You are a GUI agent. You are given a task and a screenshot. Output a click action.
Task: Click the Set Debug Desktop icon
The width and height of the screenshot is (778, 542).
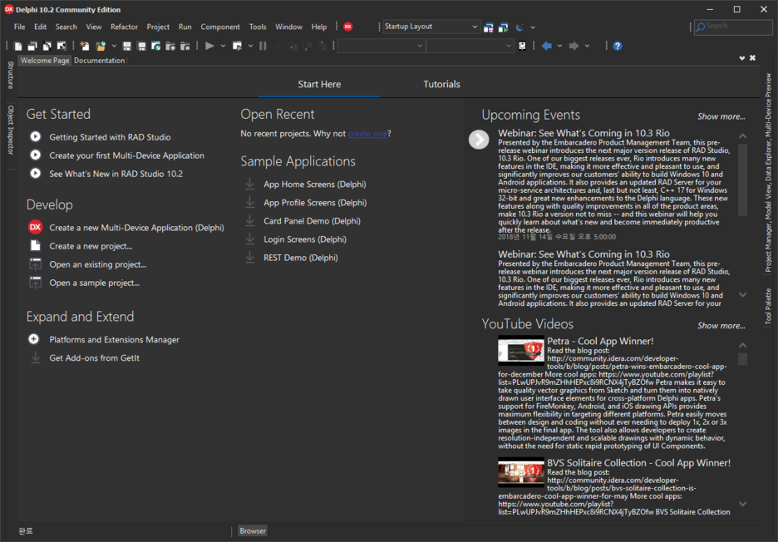click(503, 27)
